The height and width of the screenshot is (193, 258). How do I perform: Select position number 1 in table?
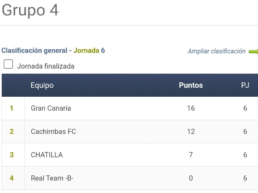[11, 108]
